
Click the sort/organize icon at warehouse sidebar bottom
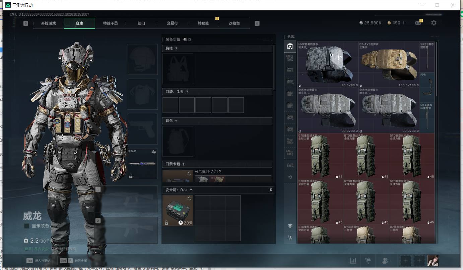click(x=290, y=238)
